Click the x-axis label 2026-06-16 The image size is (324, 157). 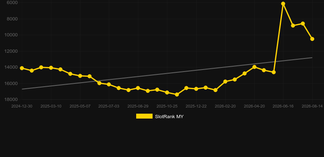coord(283,106)
